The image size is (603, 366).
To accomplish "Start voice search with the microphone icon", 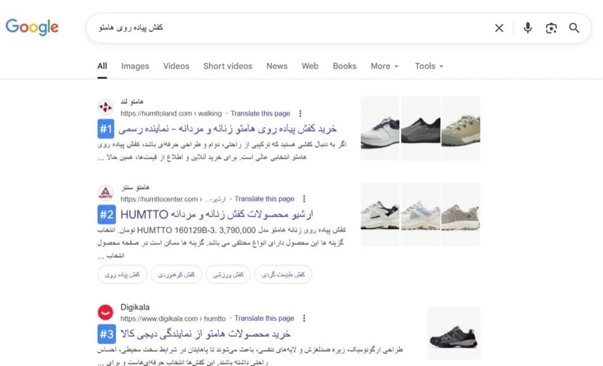I will coord(528,28).
